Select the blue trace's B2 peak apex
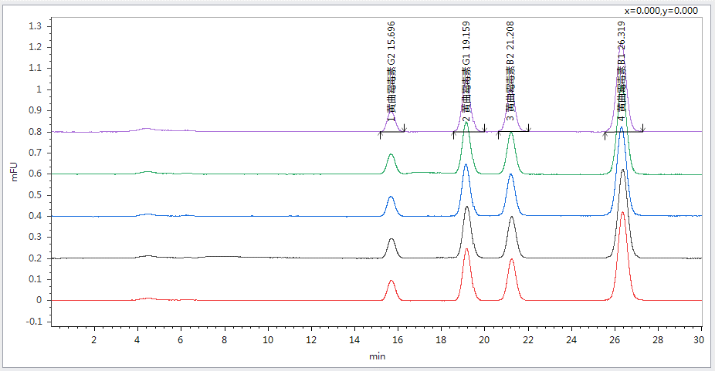Image resolution: width=715 pixels, height=371 pixels. pyautogui.click(x=510, y=175)
